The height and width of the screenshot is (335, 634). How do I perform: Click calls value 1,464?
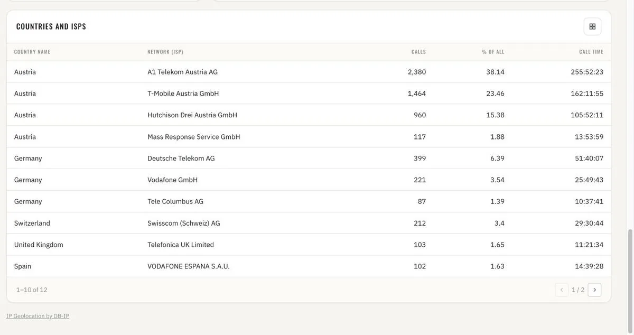417,94
